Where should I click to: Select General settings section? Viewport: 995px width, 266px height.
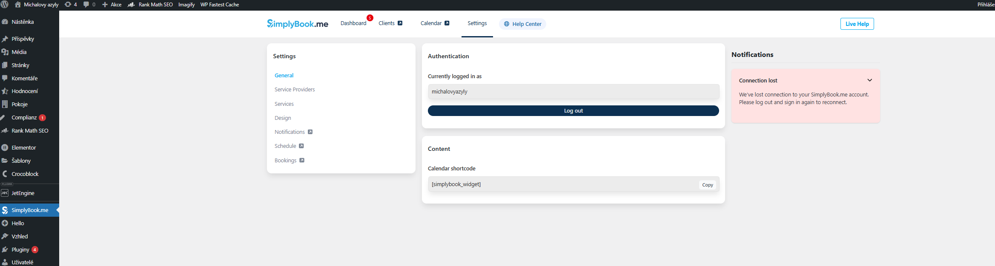[x=284, y=75]
